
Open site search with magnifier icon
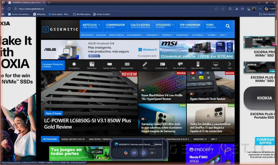228,26
